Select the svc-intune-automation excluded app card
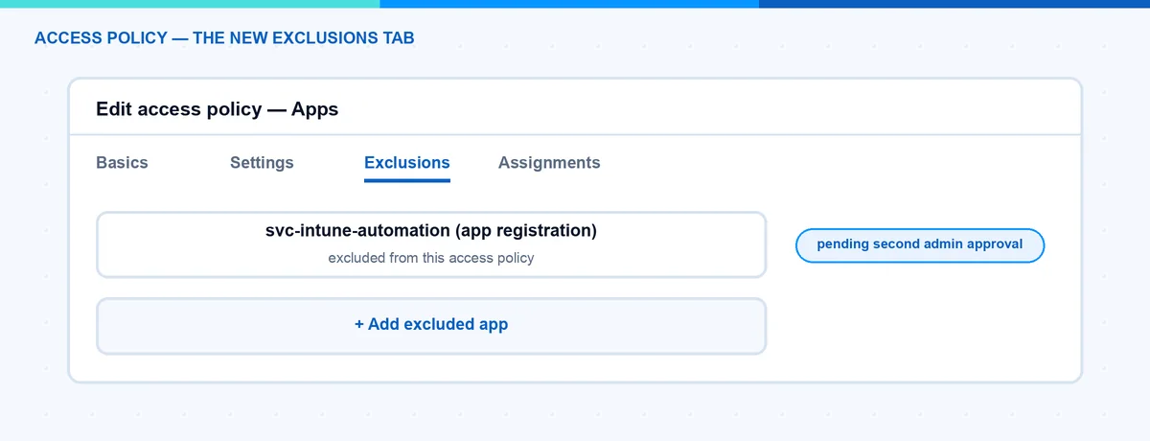The image size is (1150, 441). [x=431, y=244]
